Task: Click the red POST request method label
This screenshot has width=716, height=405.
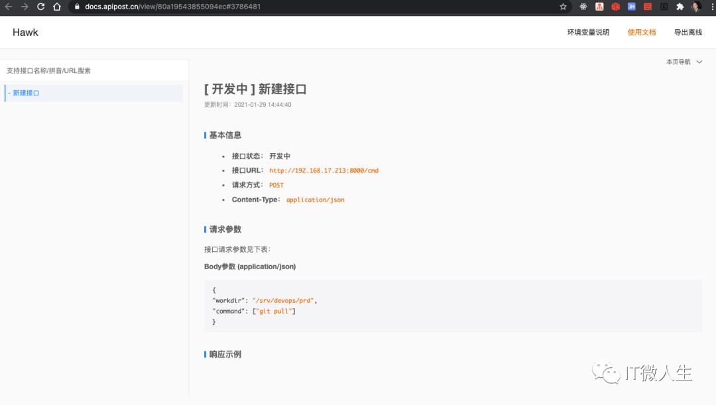Action: pos(276,185)
